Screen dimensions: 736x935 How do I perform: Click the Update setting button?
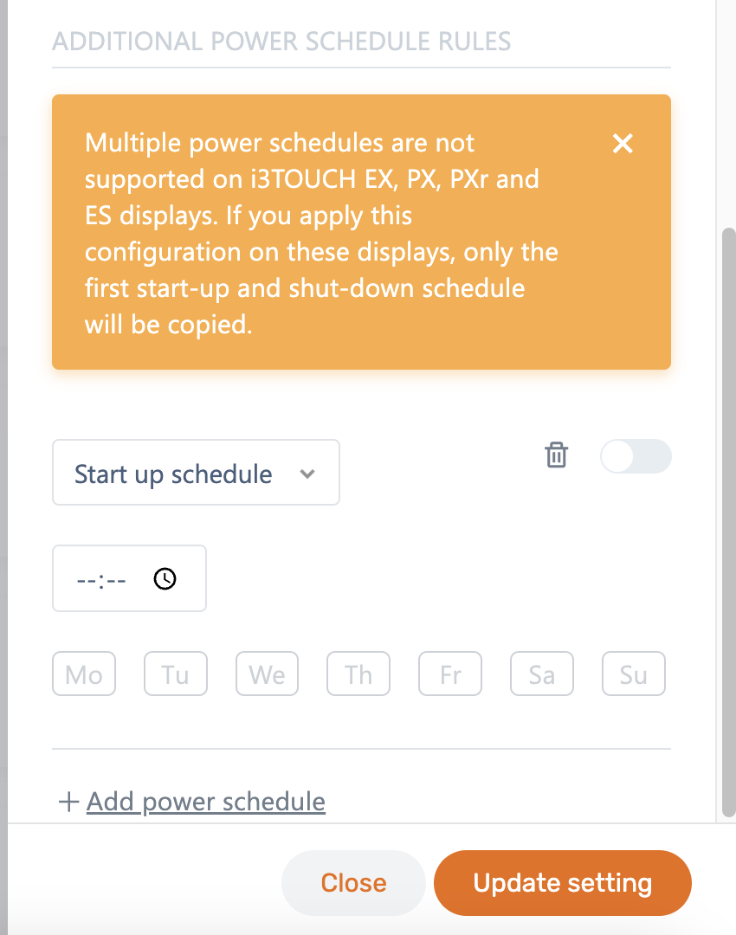pos(563,883)
